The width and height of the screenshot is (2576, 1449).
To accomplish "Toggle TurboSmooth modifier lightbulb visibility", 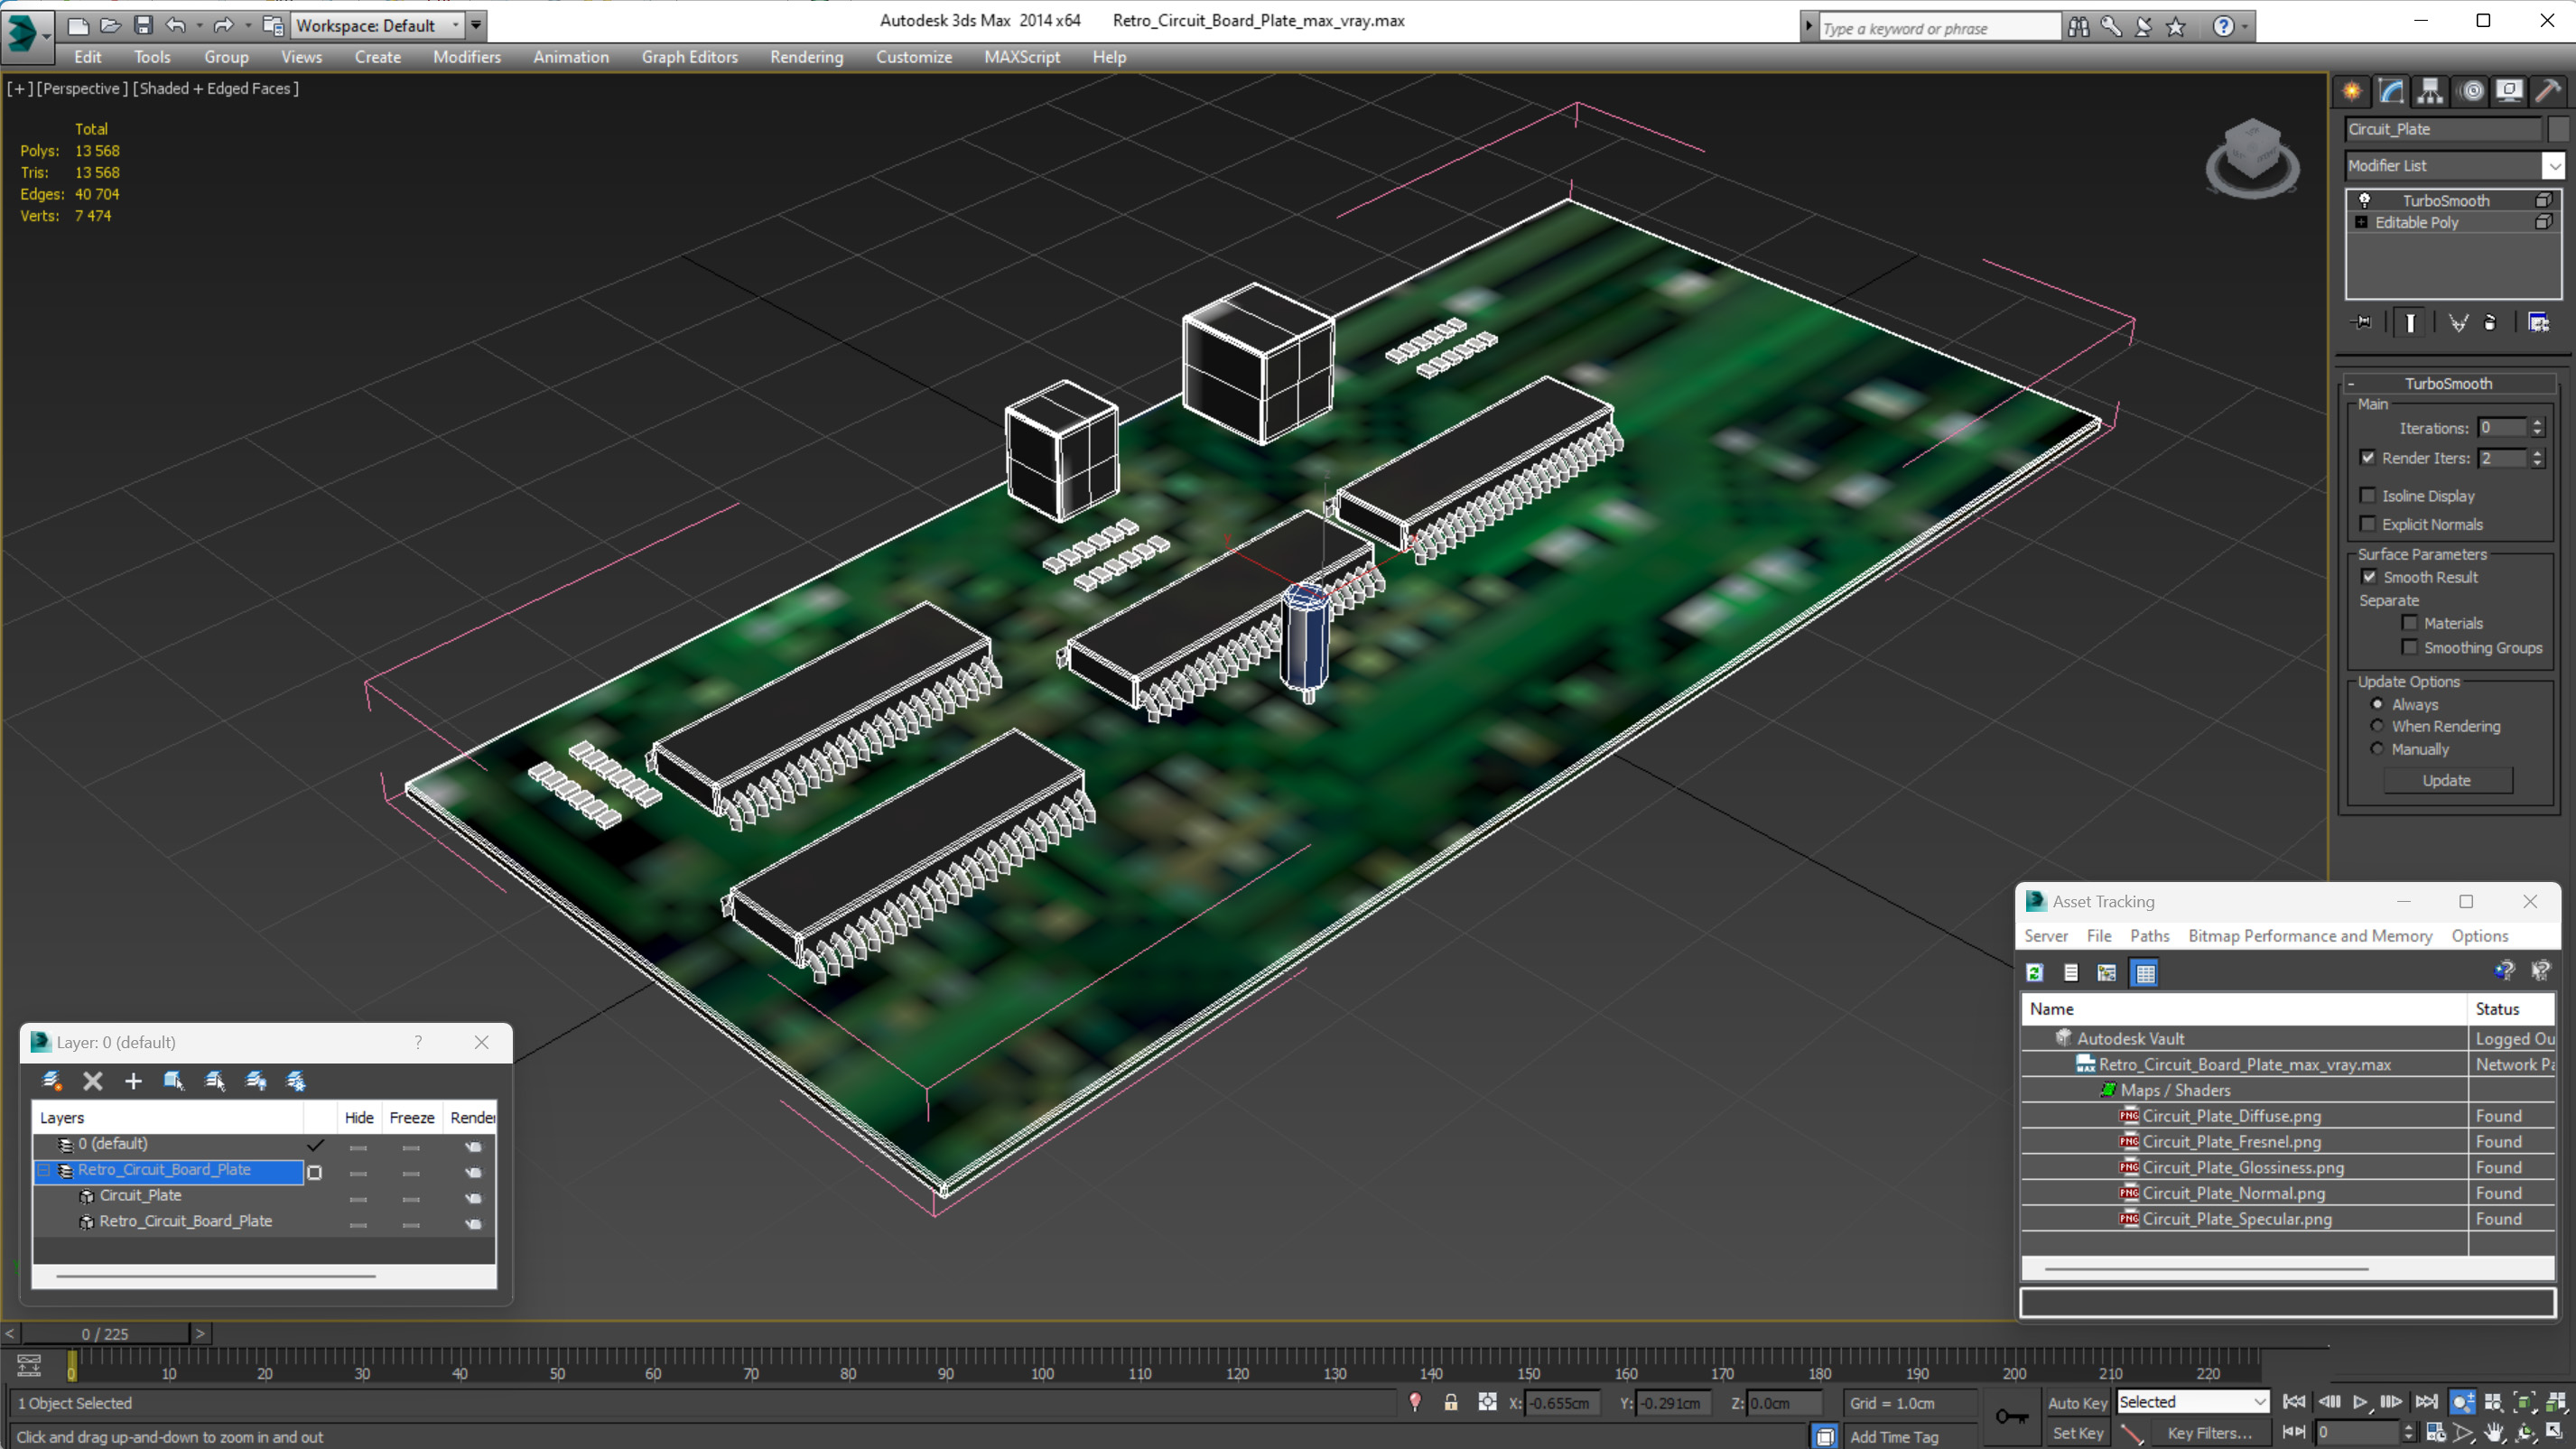I will pyautogui.click(x=2364, y=200).
